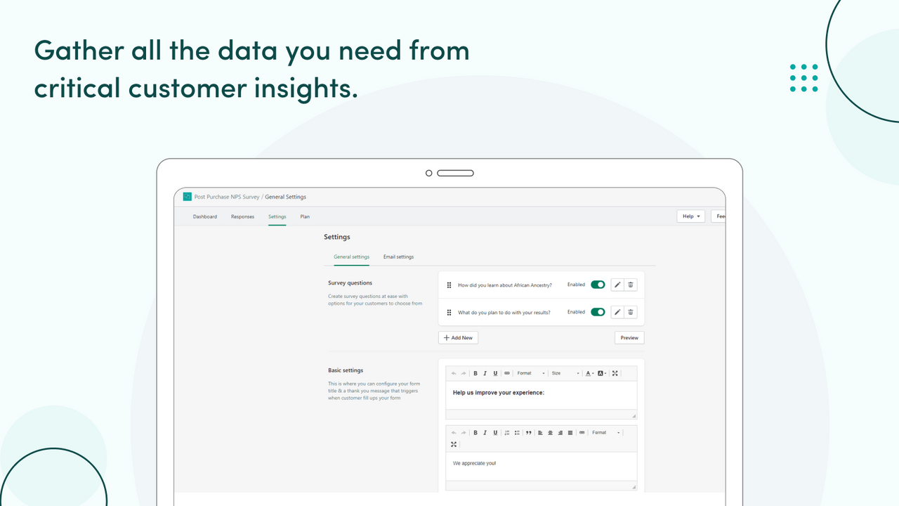The height and width of the screenshot is (506, 899).
Task: Open the Size dropdown
Action: tap(560, 373)
